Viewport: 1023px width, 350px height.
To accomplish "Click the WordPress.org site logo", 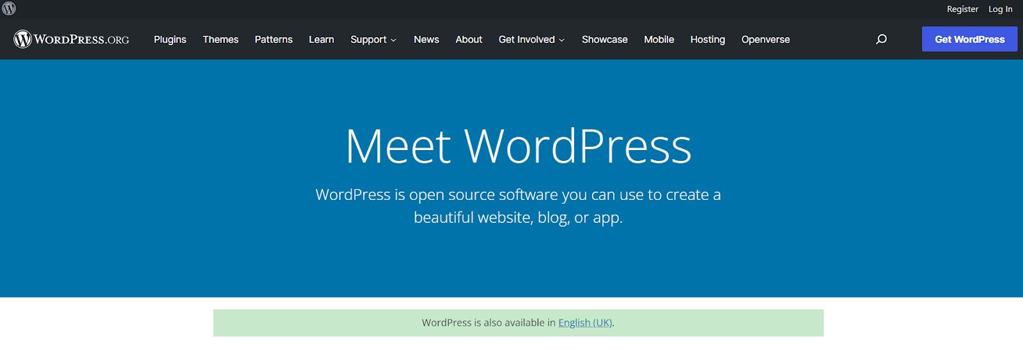I will coord(72,39).
